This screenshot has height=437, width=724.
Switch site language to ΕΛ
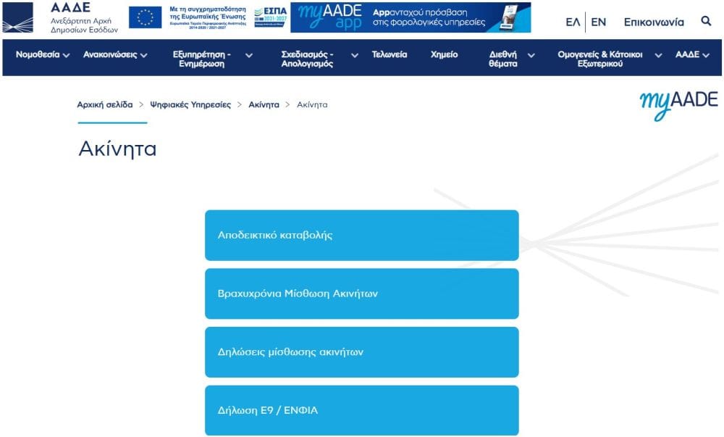571,22
